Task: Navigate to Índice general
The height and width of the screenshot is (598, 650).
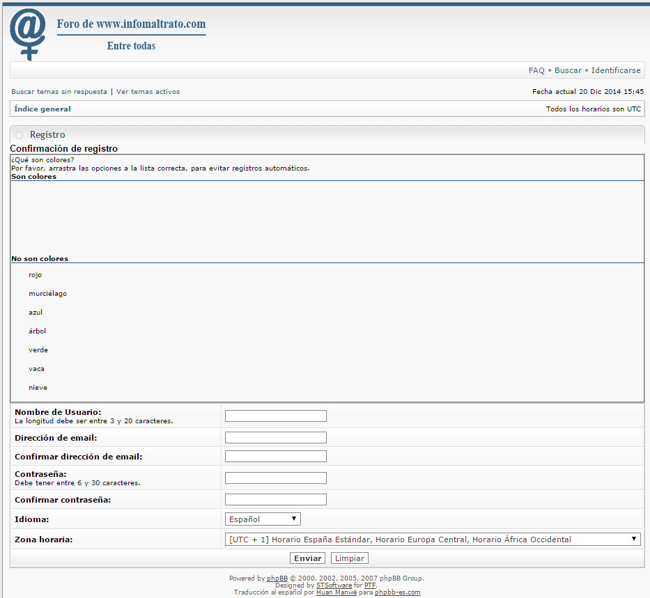Action: [42, 109]
